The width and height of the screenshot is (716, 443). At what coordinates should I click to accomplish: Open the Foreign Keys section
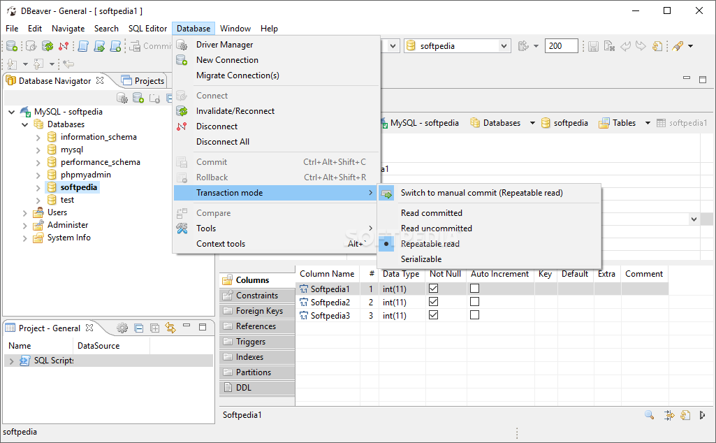pyautogui.click(x=257, y=311)
